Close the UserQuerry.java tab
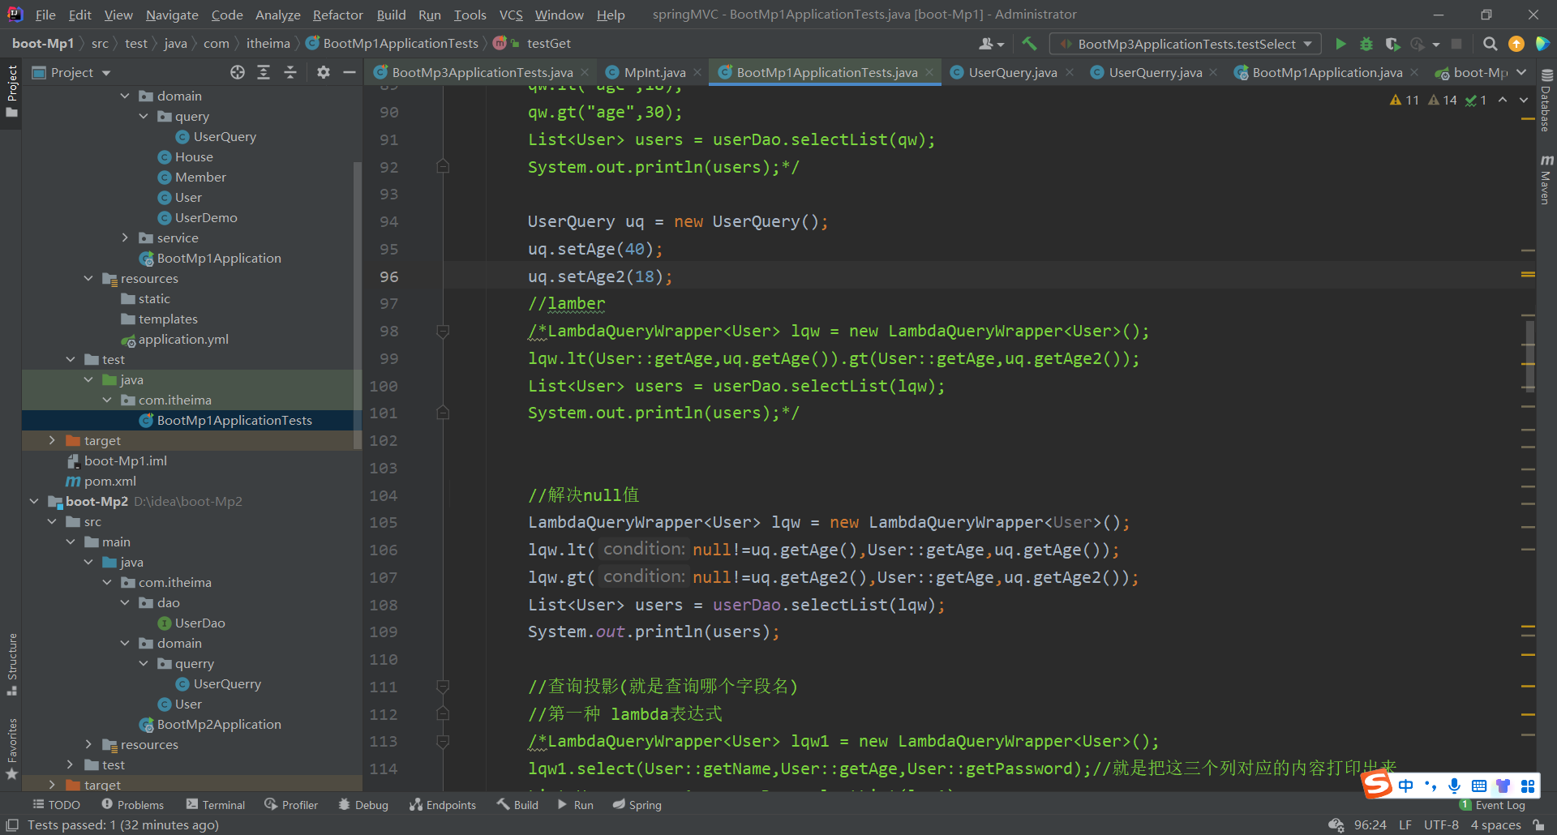This screenshot has height=835, width=1557. 1213,73
